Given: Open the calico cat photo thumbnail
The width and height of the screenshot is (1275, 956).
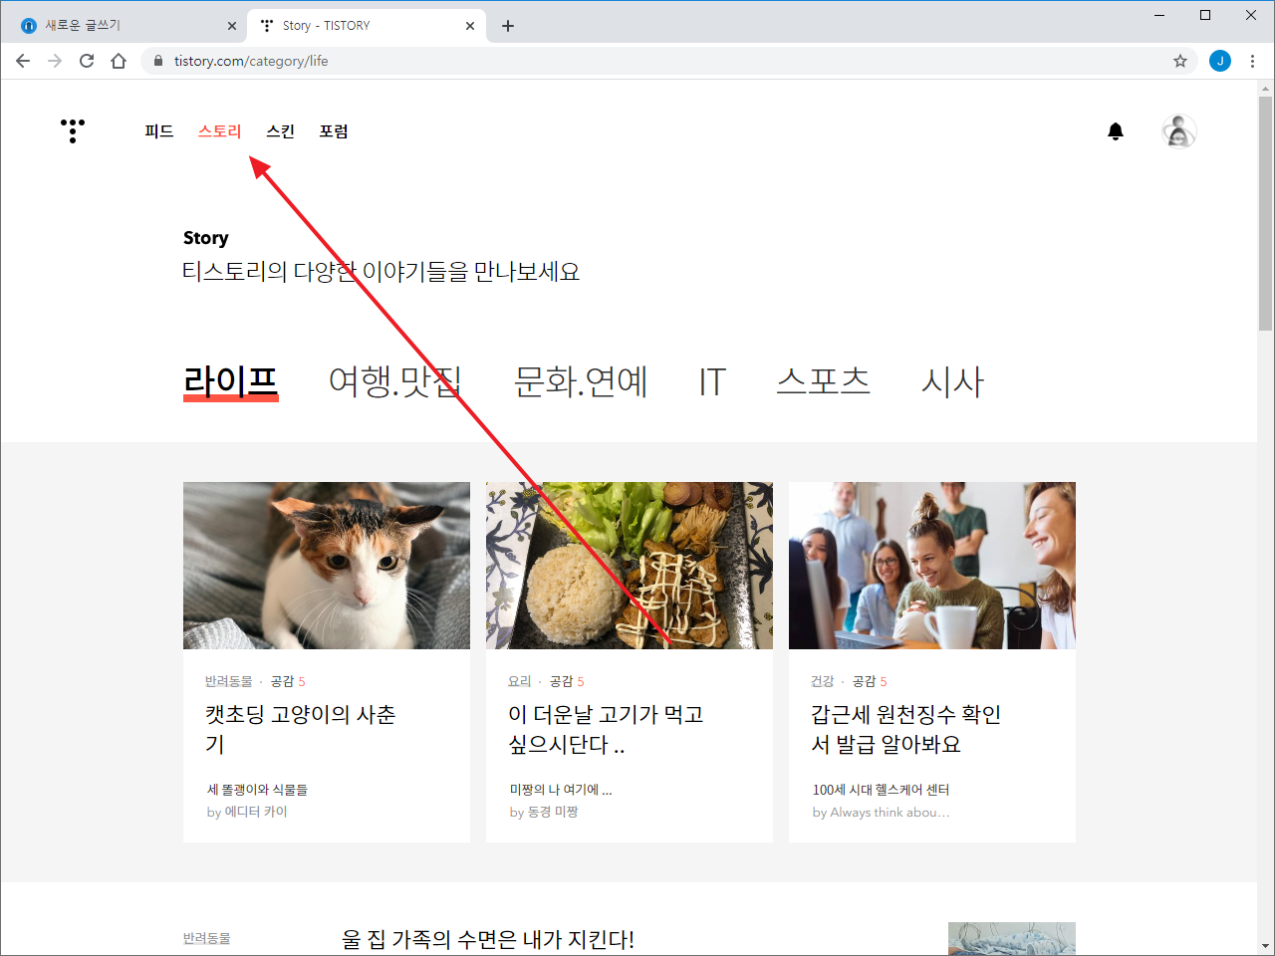Looking at the screenshot, I should [327, 566].
